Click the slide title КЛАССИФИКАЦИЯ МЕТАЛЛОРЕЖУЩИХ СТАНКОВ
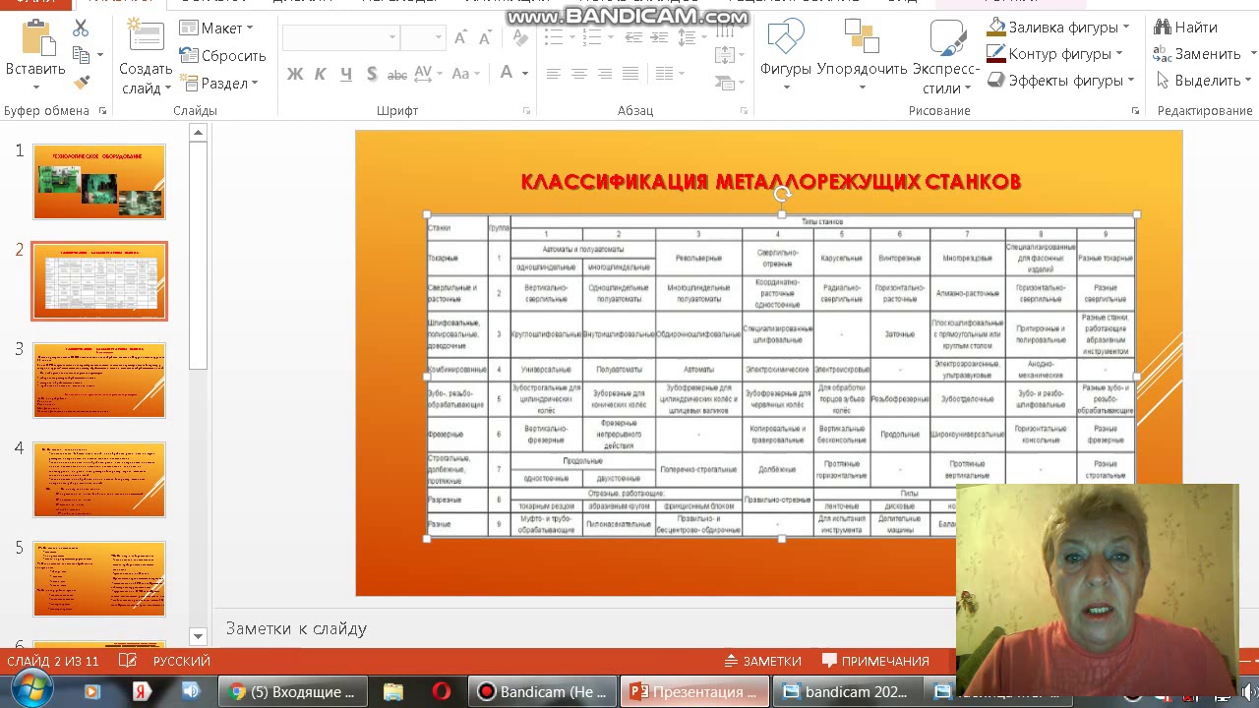This screenshot has height=708, width=1259. pyautogui.click(x=770, y=182)
